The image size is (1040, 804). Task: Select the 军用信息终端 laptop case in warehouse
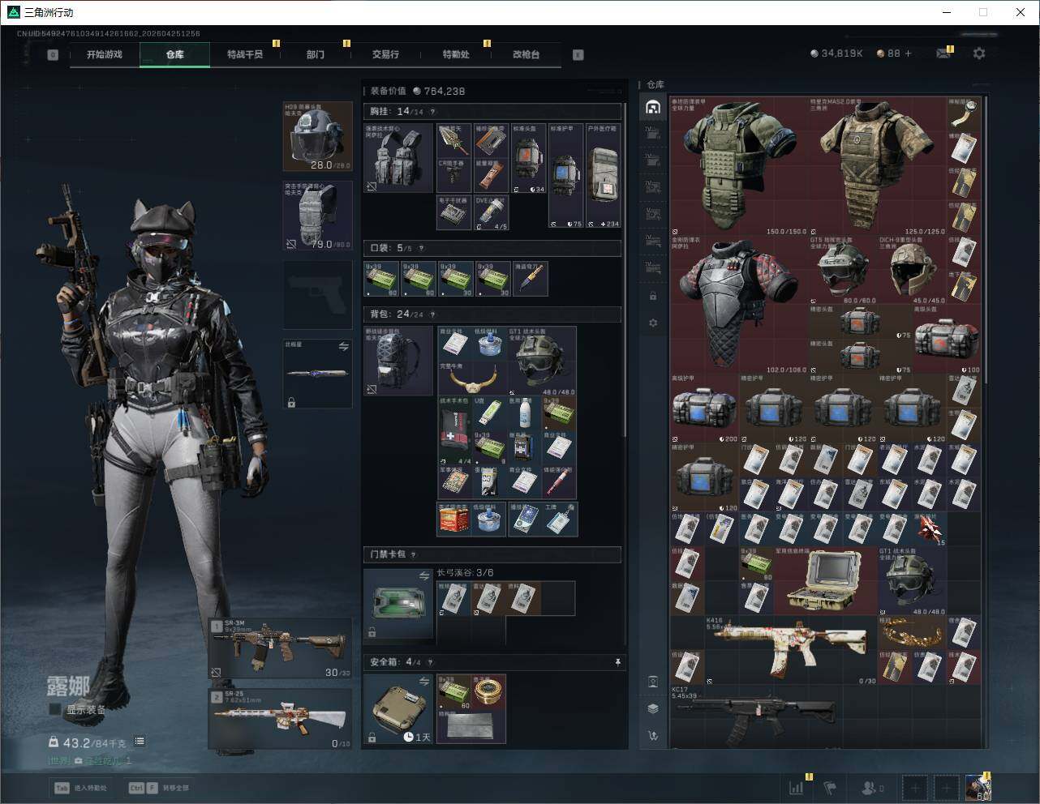(x=826, y=582)
